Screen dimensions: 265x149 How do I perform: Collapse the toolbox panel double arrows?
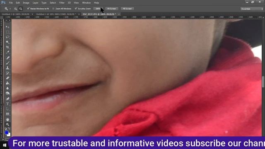[7, 20]
